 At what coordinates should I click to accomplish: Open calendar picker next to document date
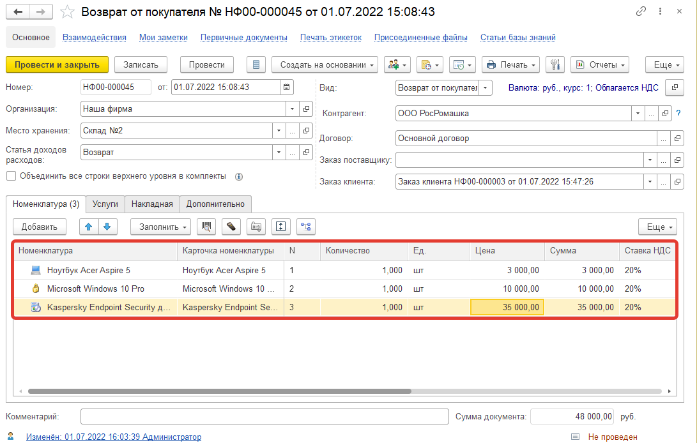[x=287, y=87]
